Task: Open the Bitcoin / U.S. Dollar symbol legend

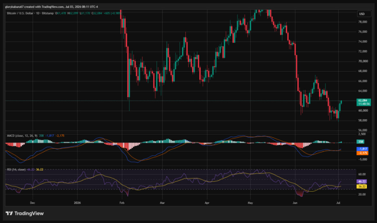Action: click(x=30, y=13)
